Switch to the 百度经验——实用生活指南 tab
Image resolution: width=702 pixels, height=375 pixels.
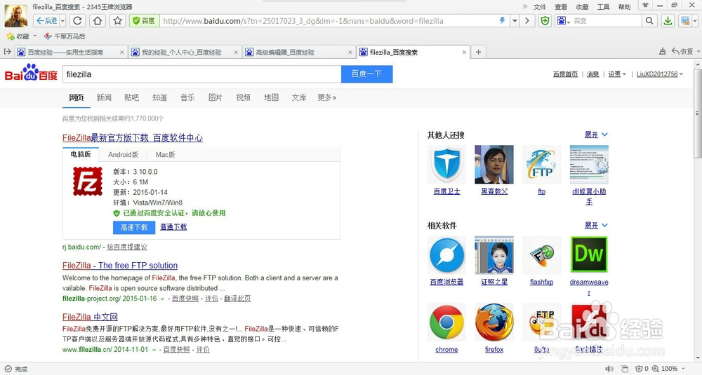[69, 52]
